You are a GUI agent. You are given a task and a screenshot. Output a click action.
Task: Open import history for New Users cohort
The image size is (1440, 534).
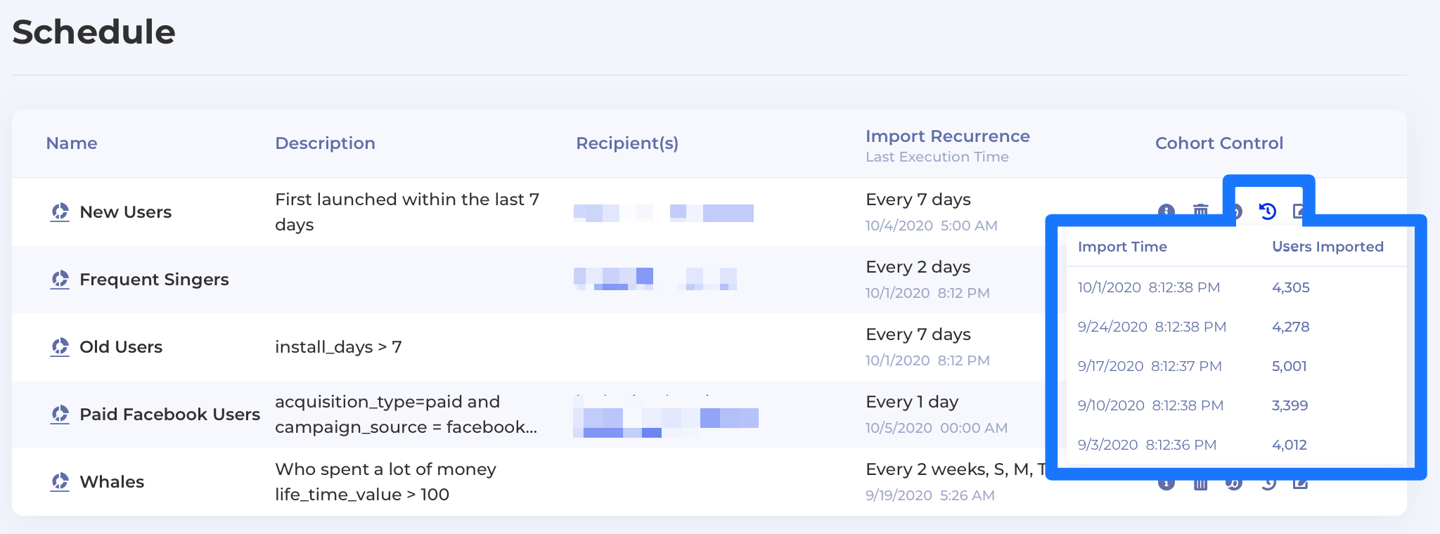pos(1267,211)
